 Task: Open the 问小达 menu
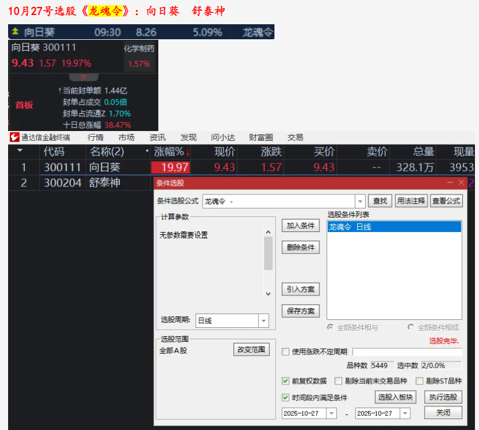(223, 137)
